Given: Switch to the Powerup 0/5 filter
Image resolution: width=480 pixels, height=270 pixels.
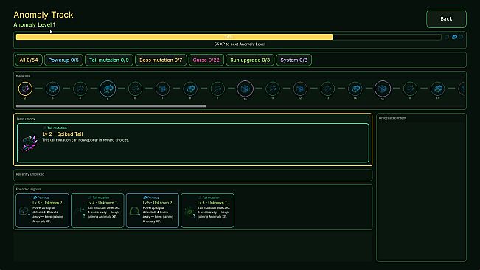Looking at the screenshot, I should click(x=63, y=60).
